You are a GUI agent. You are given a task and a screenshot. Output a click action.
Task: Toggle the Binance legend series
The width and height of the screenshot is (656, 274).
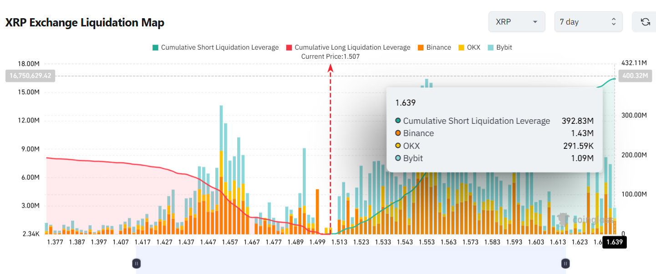434,47
